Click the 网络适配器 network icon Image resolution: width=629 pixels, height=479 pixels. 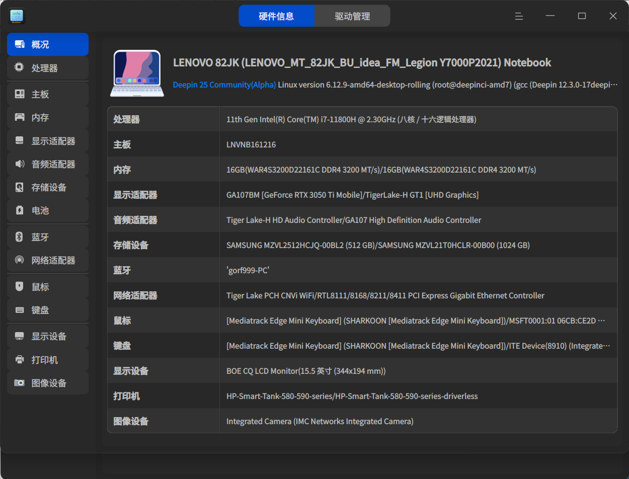click(20, 260)
